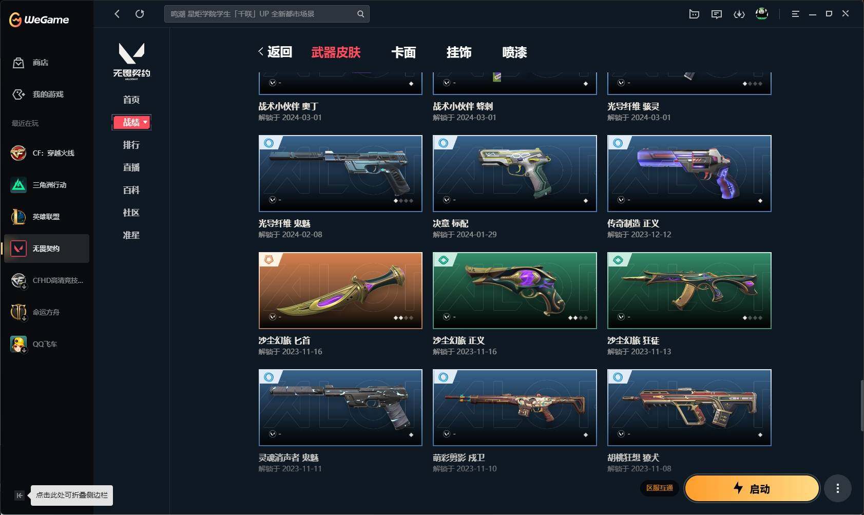This screenshot has height=515, width=864.
Task: Open the messages chat icon in title bar
Action: (x=717, y=14)
